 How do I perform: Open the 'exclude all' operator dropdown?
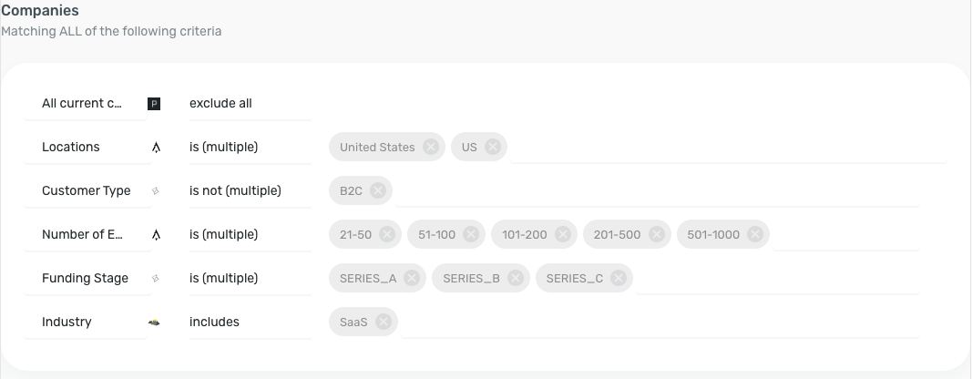[250, 104]
